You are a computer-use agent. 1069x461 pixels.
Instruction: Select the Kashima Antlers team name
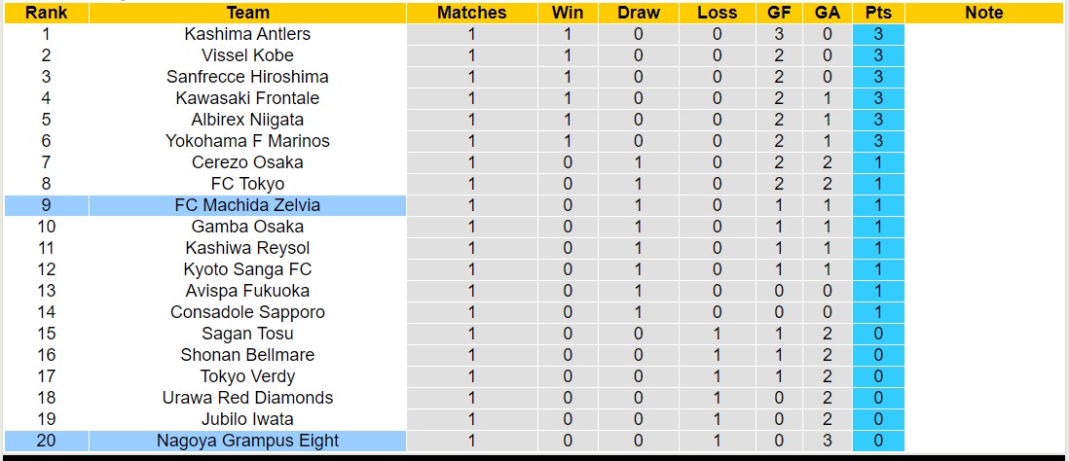pyautogui.click(x=247, y=34)
